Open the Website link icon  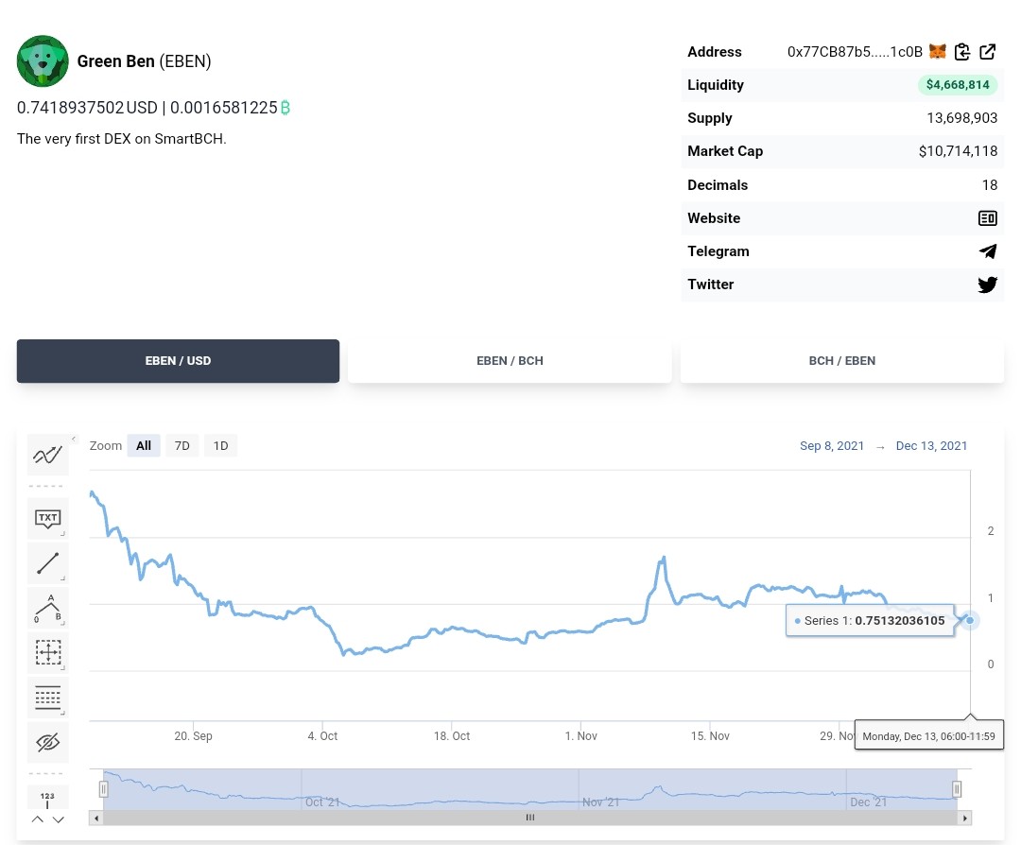click(x=987, y=218)
